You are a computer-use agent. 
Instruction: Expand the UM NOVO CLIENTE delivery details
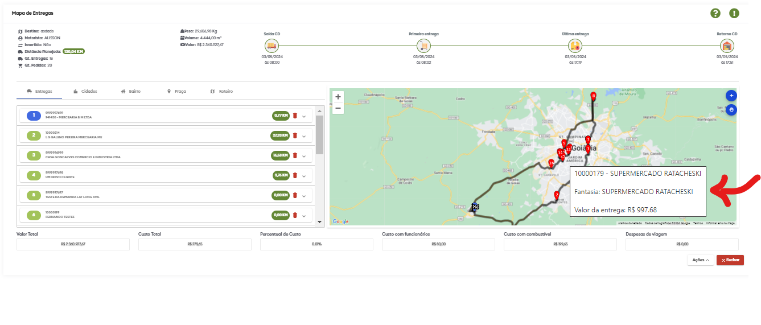(x=304, y=176)
